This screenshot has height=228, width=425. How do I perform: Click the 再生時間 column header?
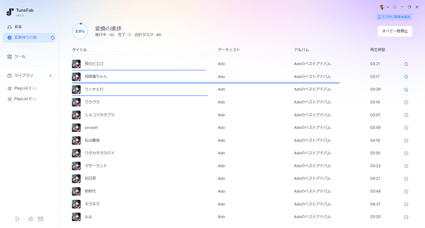[378, 49]
